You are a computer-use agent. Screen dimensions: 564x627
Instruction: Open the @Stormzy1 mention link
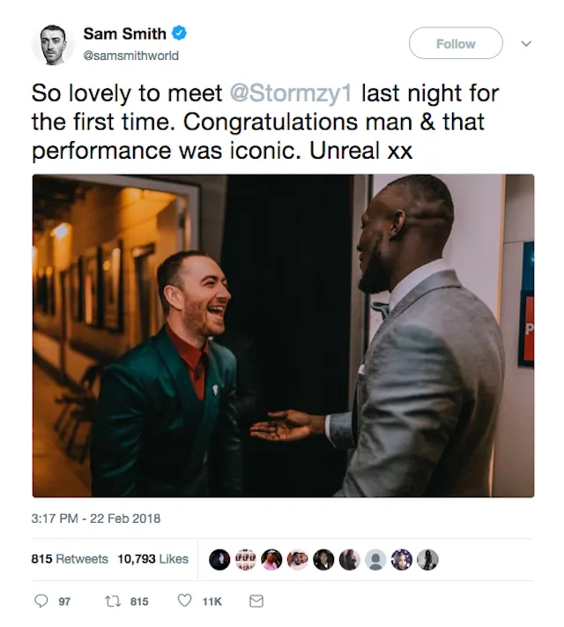coord(293,93)
